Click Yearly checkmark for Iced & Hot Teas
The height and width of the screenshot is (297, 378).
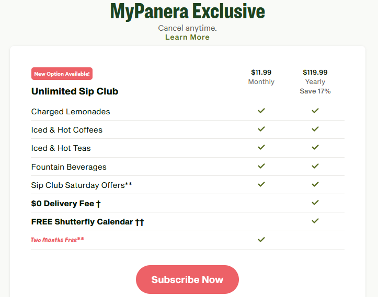[x=315, y=148]
